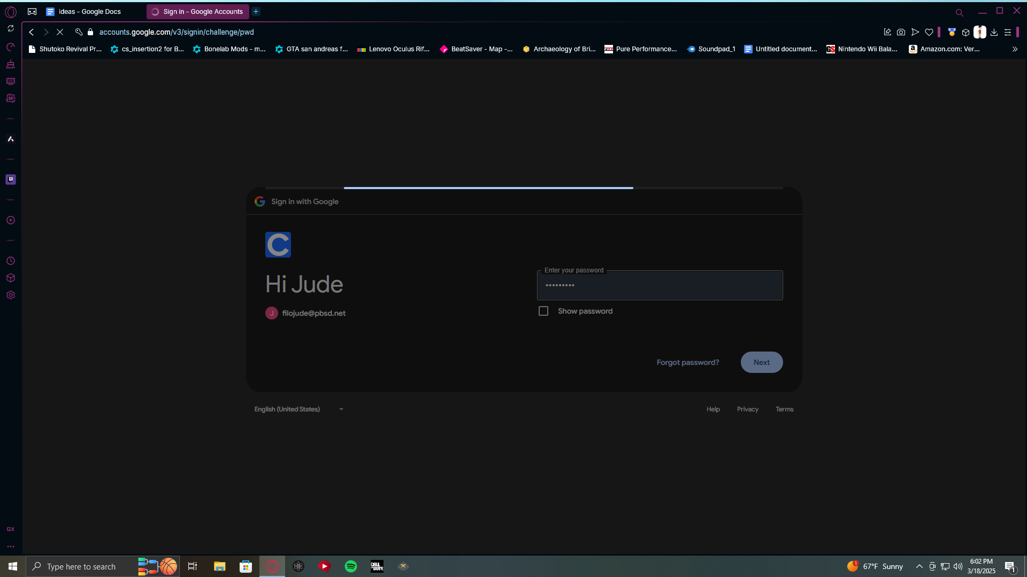This screenshot has height=577, width=1027.
Task: Open Untitled document bookmark
Action: tap(781, 49)
